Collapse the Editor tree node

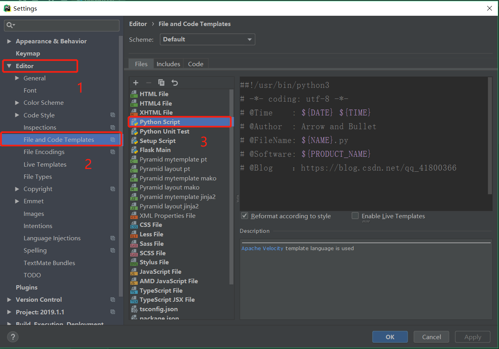click(x=9, y=66)
